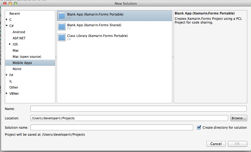Focus the Name input field
Image resolution: width=251 pixels, height=152 pixels.
pos(138,109)
